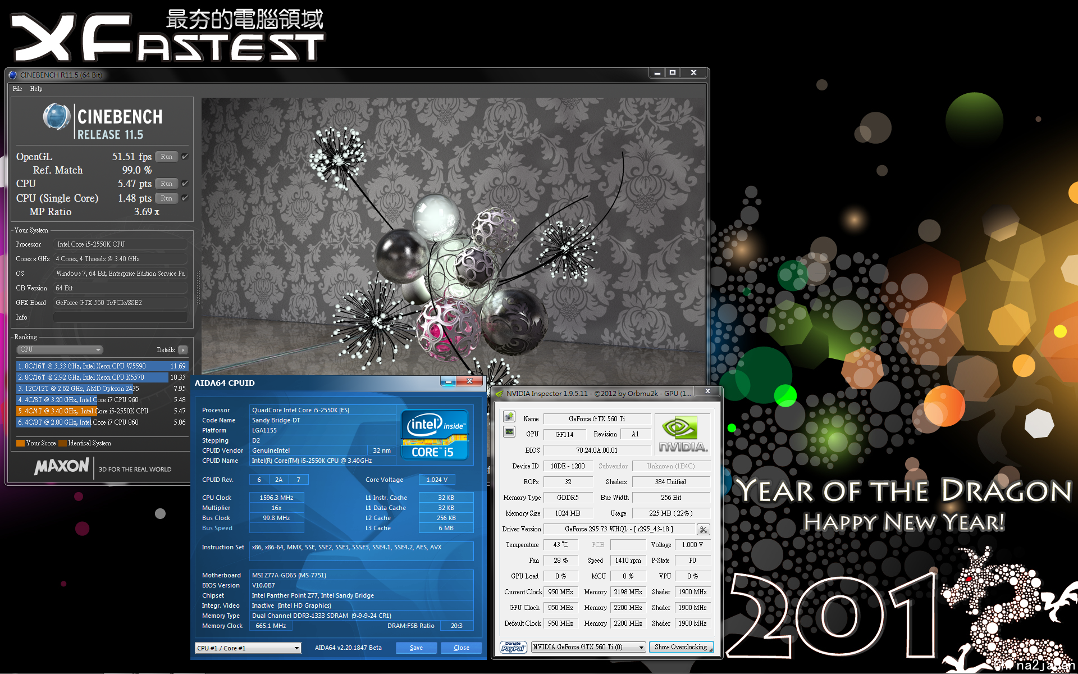Toggle the CPU test checkbox

185,184
